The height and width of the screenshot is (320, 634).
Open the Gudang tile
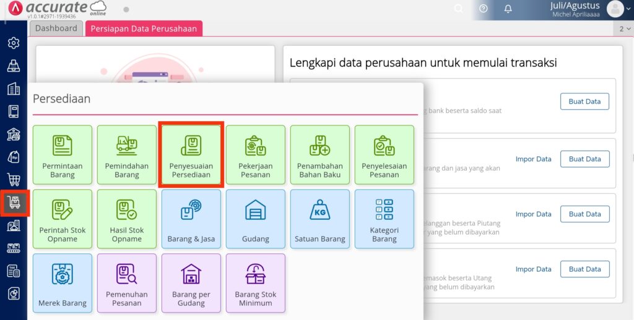point(256,219)
